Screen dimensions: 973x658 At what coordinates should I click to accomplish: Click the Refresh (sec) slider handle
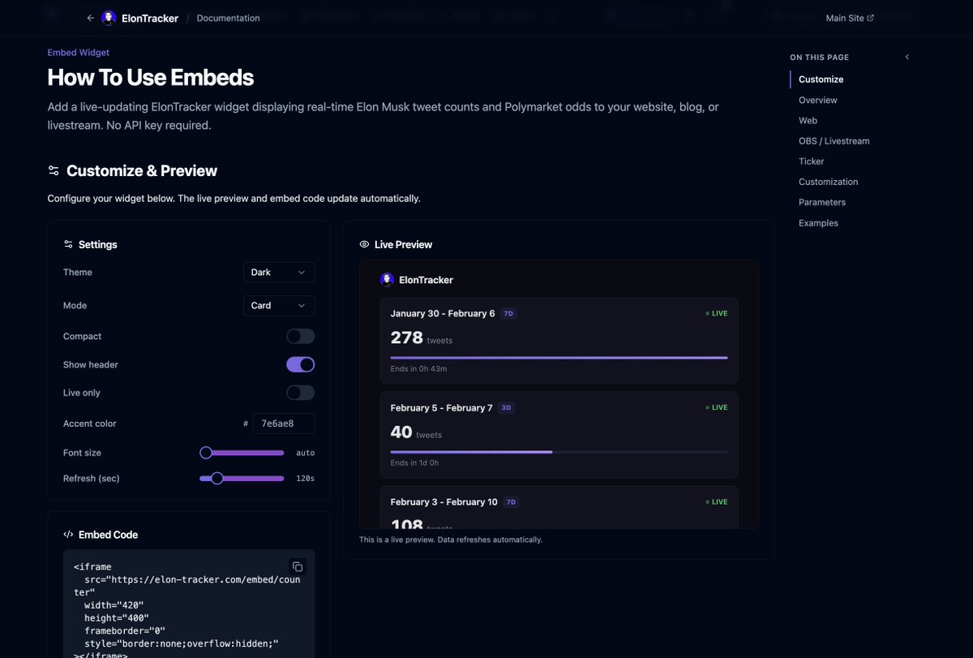(216, 479)
